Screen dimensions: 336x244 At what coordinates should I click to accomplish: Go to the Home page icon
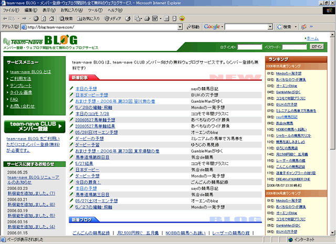tap(52, 18)
